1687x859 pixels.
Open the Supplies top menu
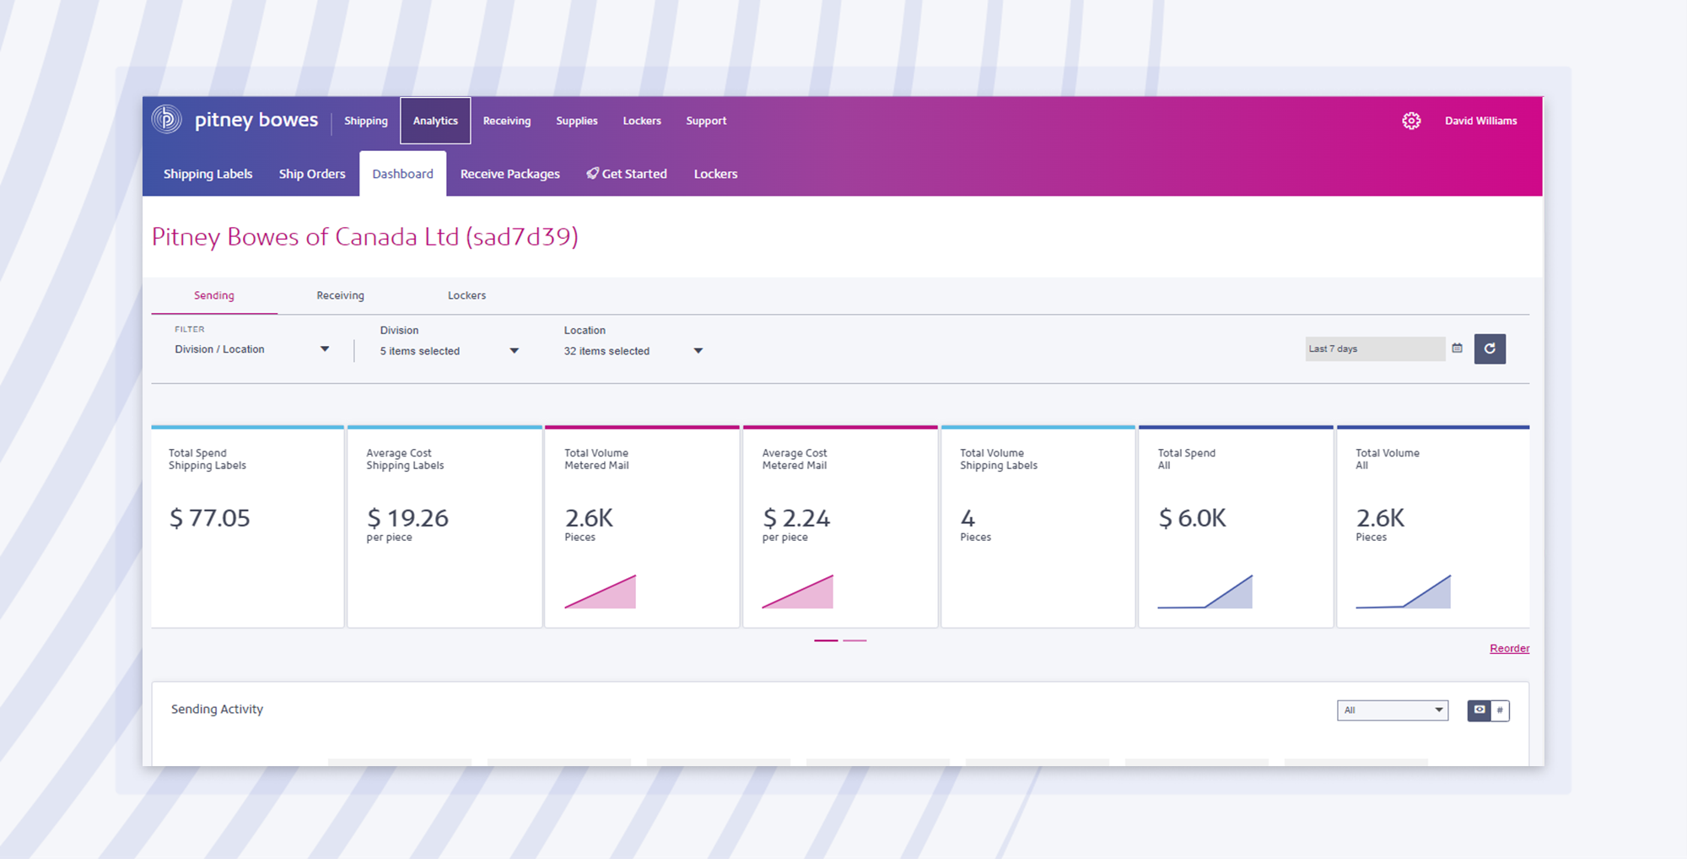(x=577, y=121)
